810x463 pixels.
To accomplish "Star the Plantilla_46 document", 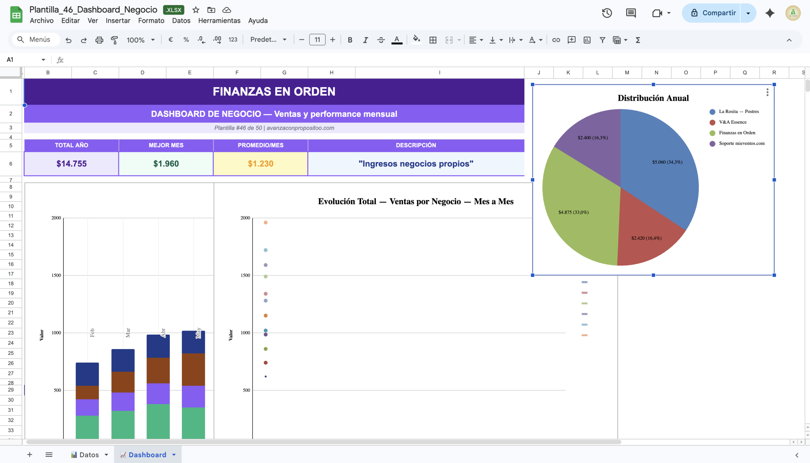I will click(x=196, y=10).
